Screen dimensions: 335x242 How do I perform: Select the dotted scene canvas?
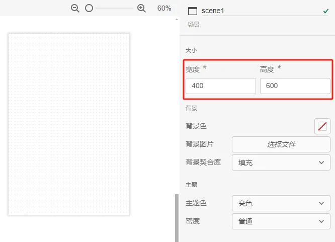coord(69,124)
